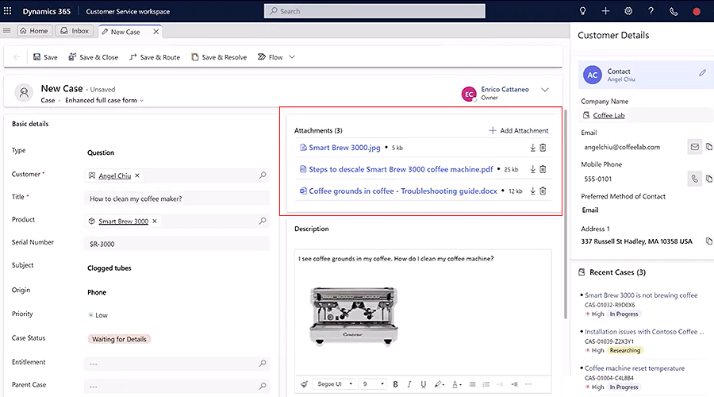Open the font size 9 dropdown
This screenshot has height=397, width=714.
(373, 384)
